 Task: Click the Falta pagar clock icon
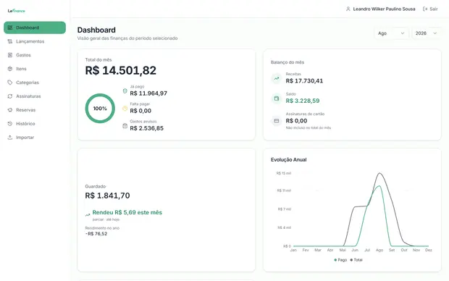(x=125, y=109)
